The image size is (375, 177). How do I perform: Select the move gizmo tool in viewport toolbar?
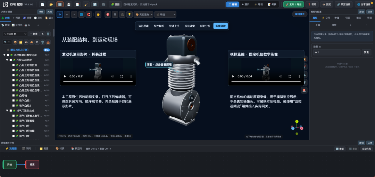(x=60, y=15)
